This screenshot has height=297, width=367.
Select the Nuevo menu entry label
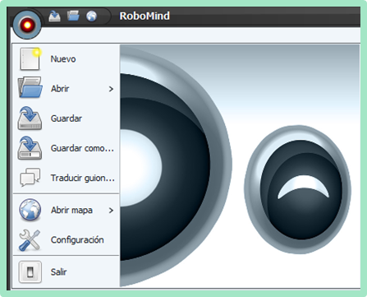pyautogui.click(x=63, y=59)
